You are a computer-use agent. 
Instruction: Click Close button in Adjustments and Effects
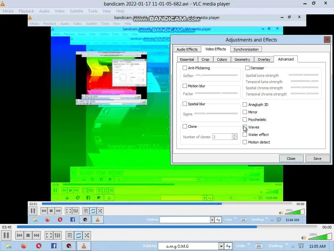pos(291,159)
